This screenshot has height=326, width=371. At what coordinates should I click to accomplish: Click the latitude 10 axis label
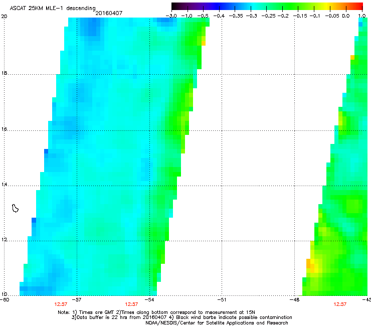click(x=4, y=294)
